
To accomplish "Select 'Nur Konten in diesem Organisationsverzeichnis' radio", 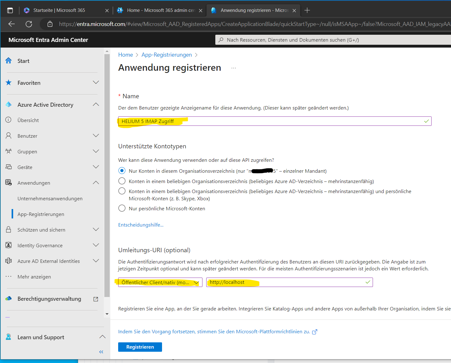I will [122, 171].
